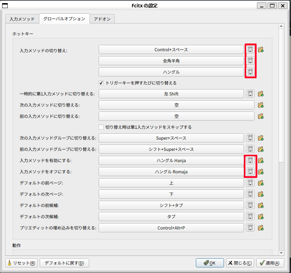Screen dimensions: 291x273
Task: Remove the 全角半角 hotkey using its trash icon
Action: coord(250,61)
